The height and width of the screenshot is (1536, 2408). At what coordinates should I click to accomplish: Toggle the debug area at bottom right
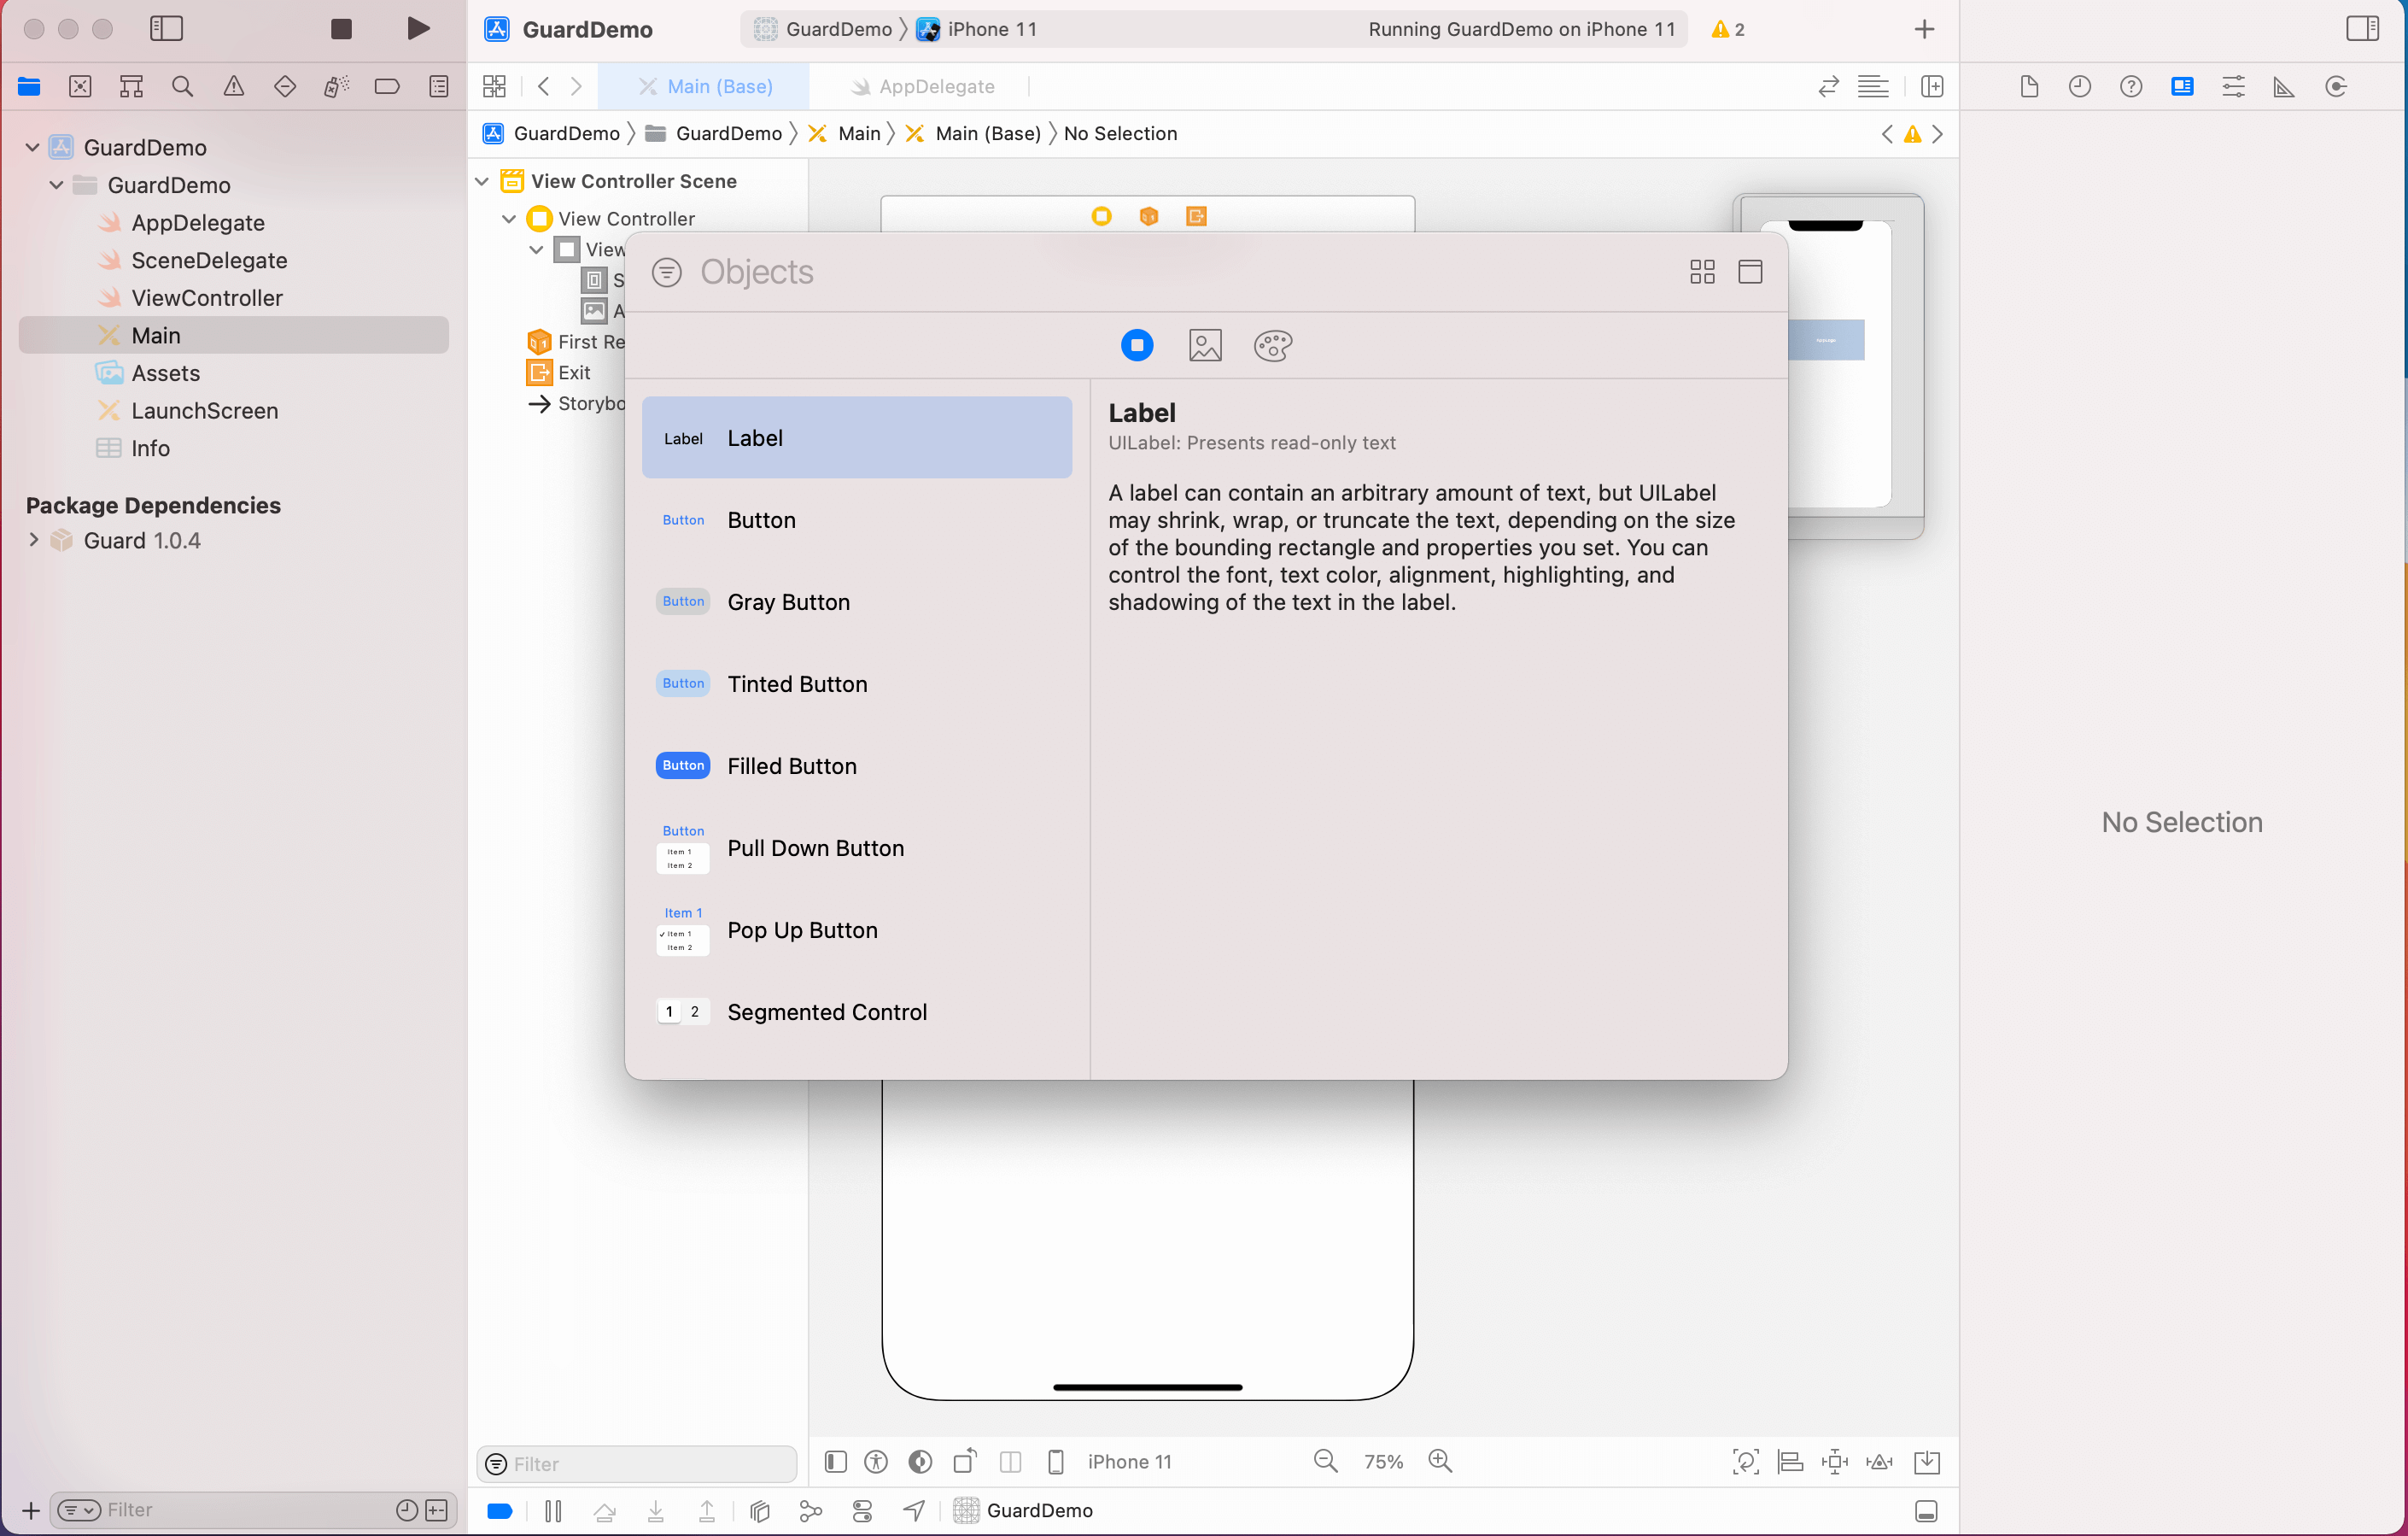[x=1926, y=1511]
